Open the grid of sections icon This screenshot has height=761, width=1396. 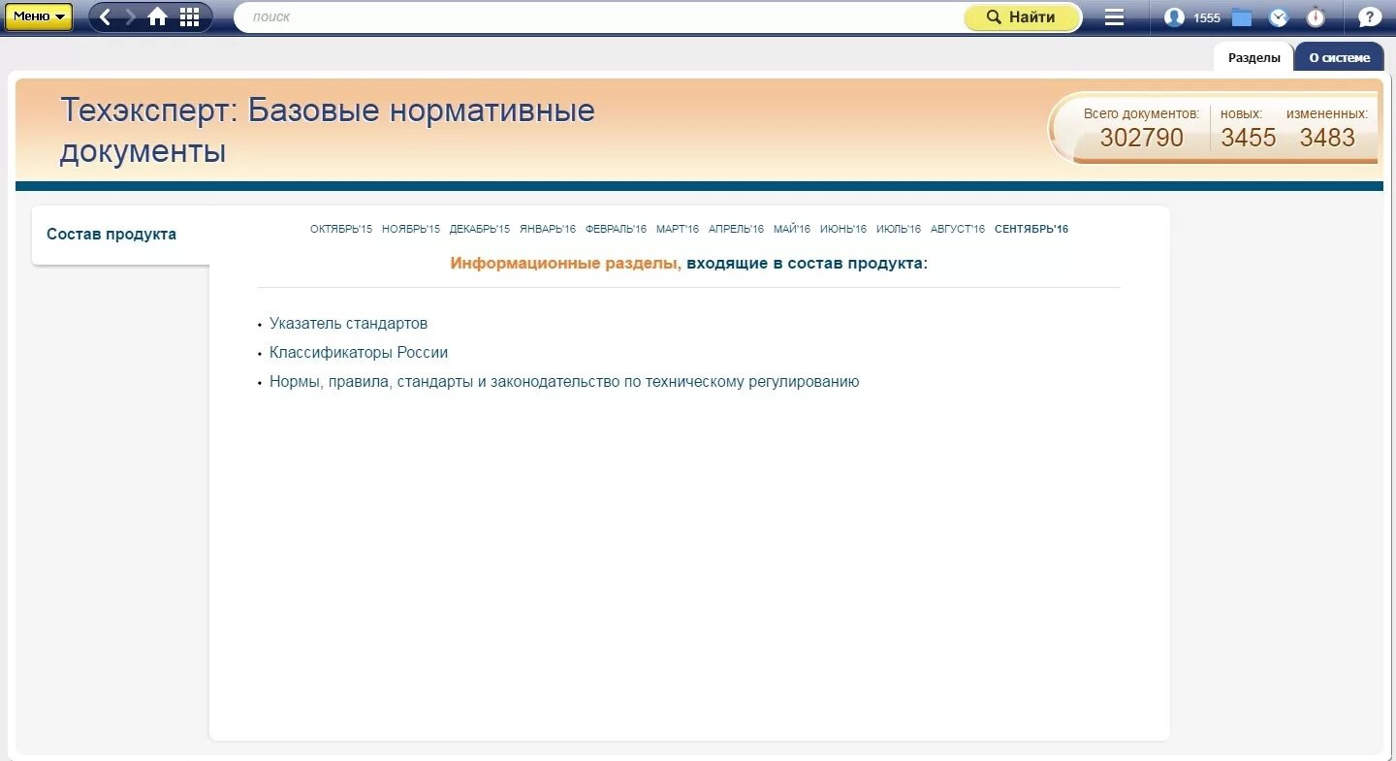(190, 17)
